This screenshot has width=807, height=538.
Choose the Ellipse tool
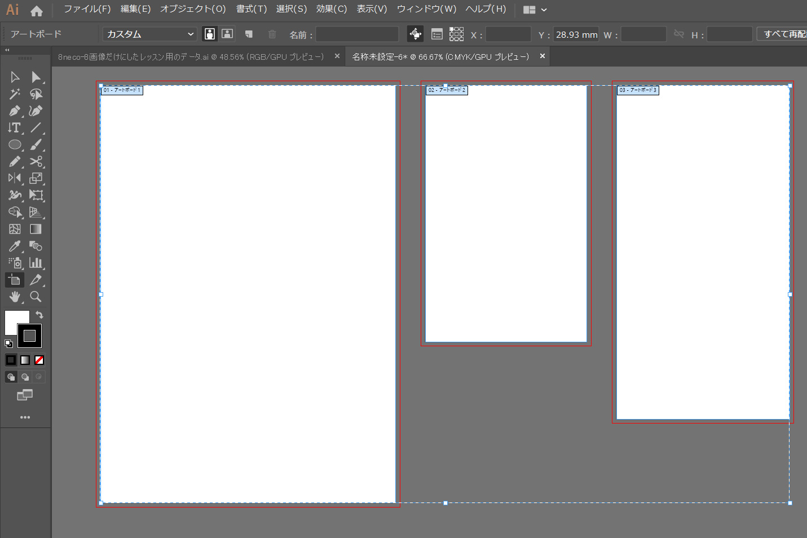click(x=15, y=145)
